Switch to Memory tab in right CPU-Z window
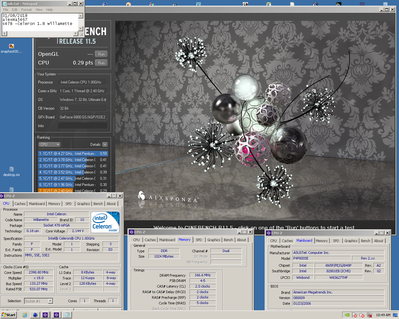 coord(322,241)
